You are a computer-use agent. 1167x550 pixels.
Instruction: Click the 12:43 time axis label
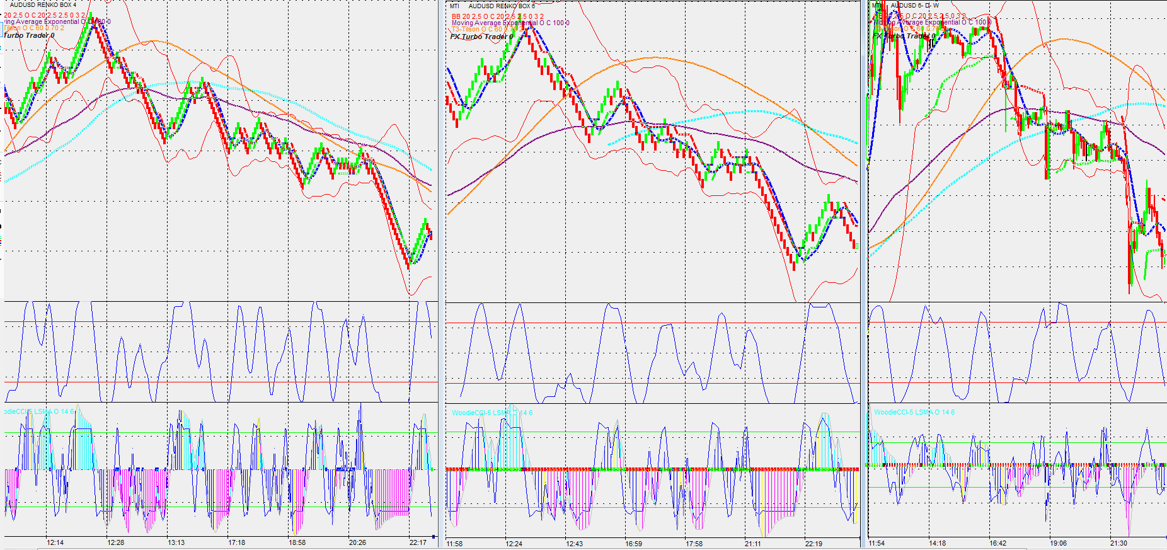574,544
